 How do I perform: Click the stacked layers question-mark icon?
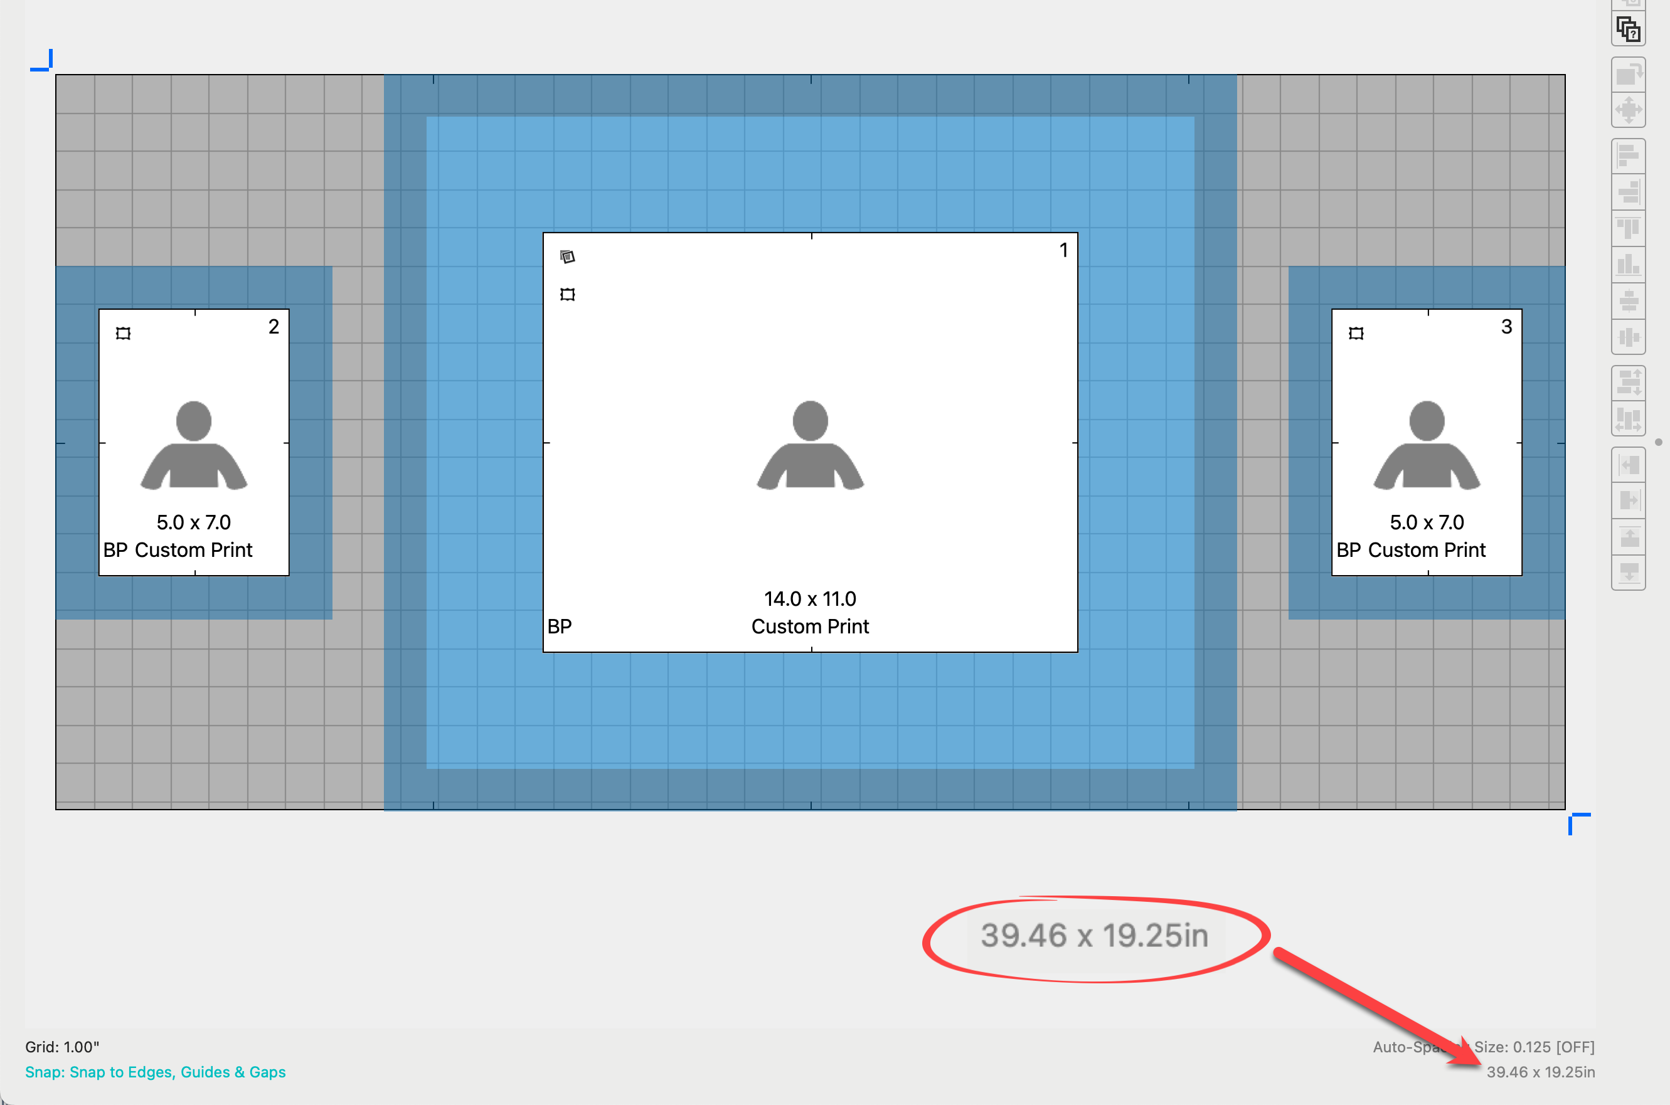(1629, 29)
